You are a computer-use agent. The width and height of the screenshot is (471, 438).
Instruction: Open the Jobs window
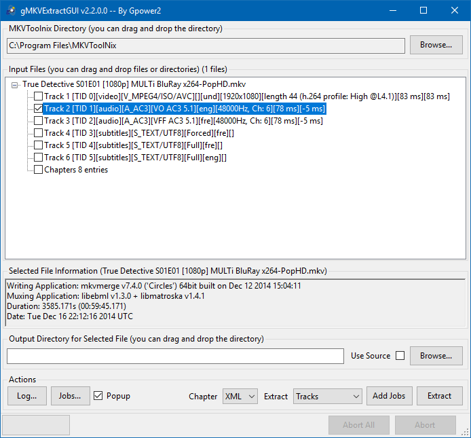(x=71, y=396)
